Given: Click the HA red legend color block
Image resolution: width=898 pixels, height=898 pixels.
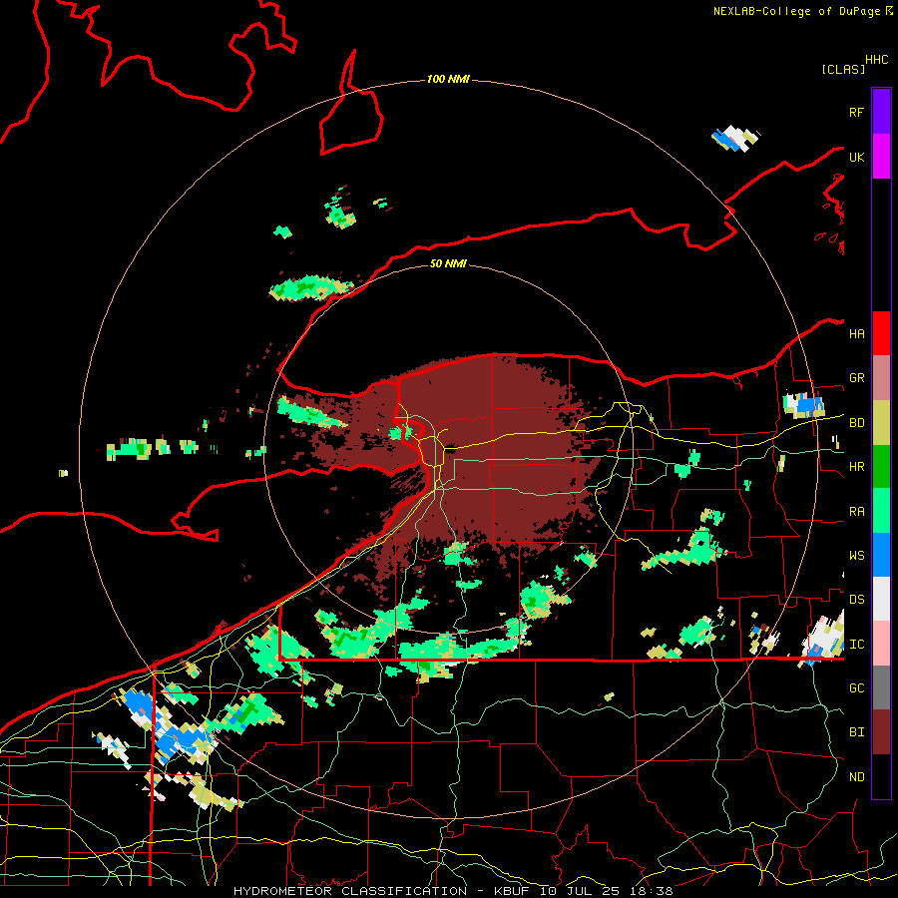Looking at the screenshot, I should (881, 333).
